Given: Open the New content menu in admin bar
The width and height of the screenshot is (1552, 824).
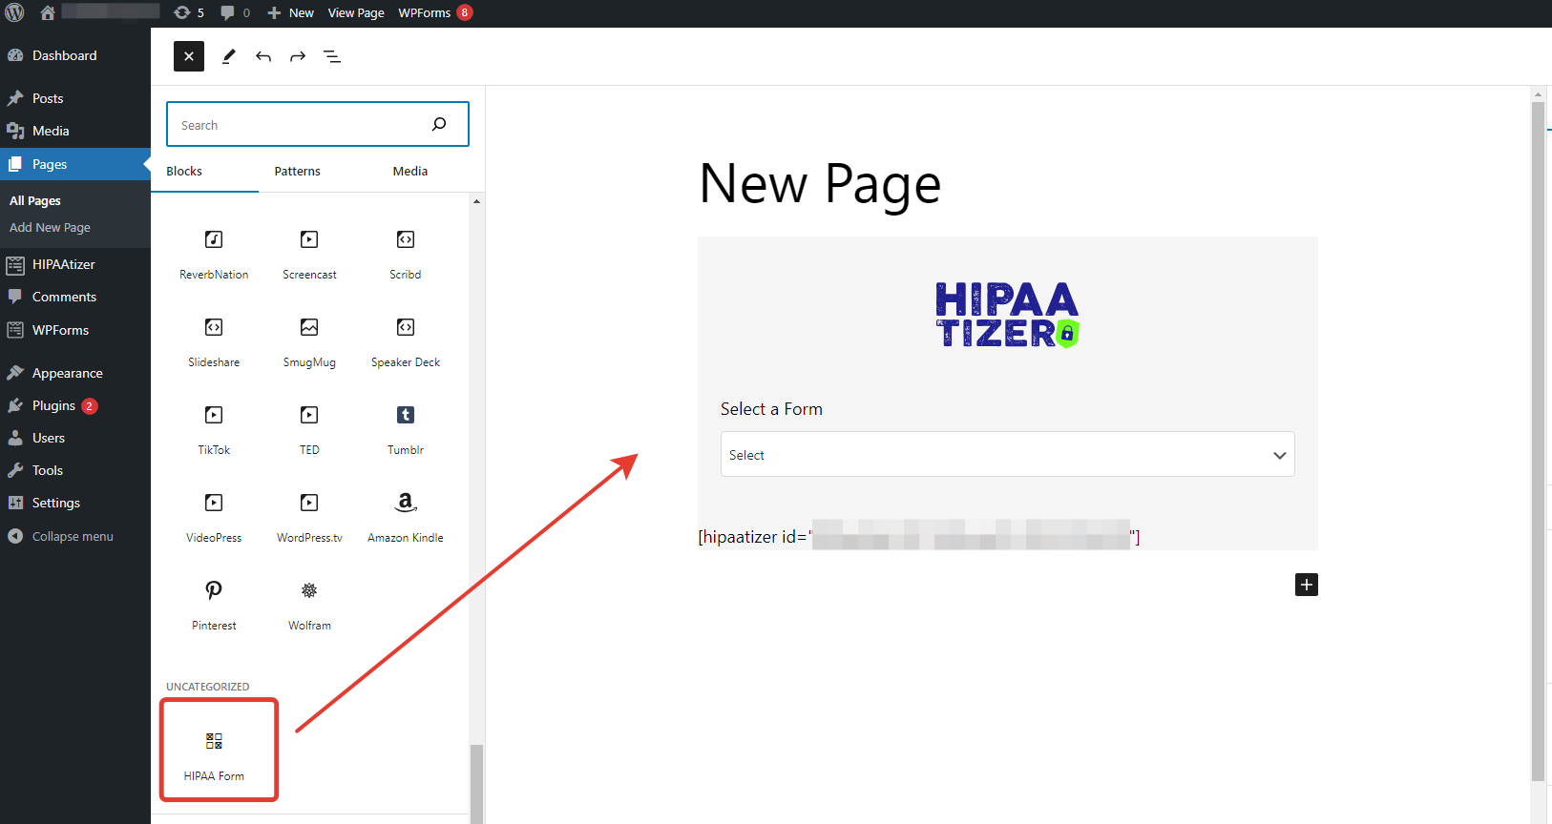Looking at the screenshot, I should coord(291,13).
